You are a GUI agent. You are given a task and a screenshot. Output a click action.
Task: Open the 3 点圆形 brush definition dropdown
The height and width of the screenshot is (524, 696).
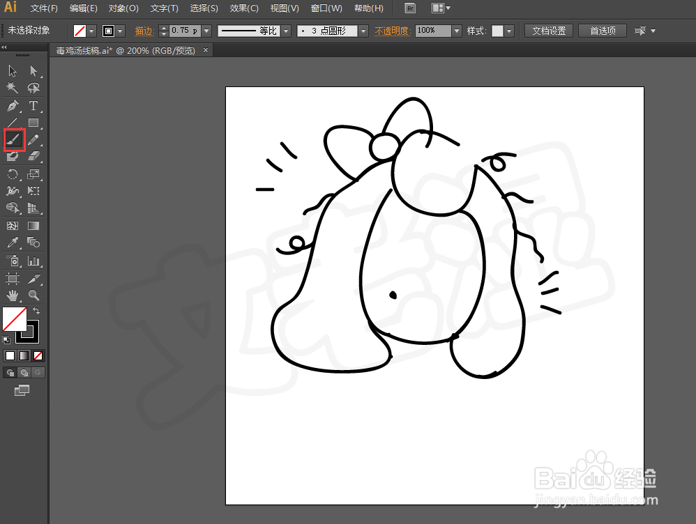[x=363, y=31]
